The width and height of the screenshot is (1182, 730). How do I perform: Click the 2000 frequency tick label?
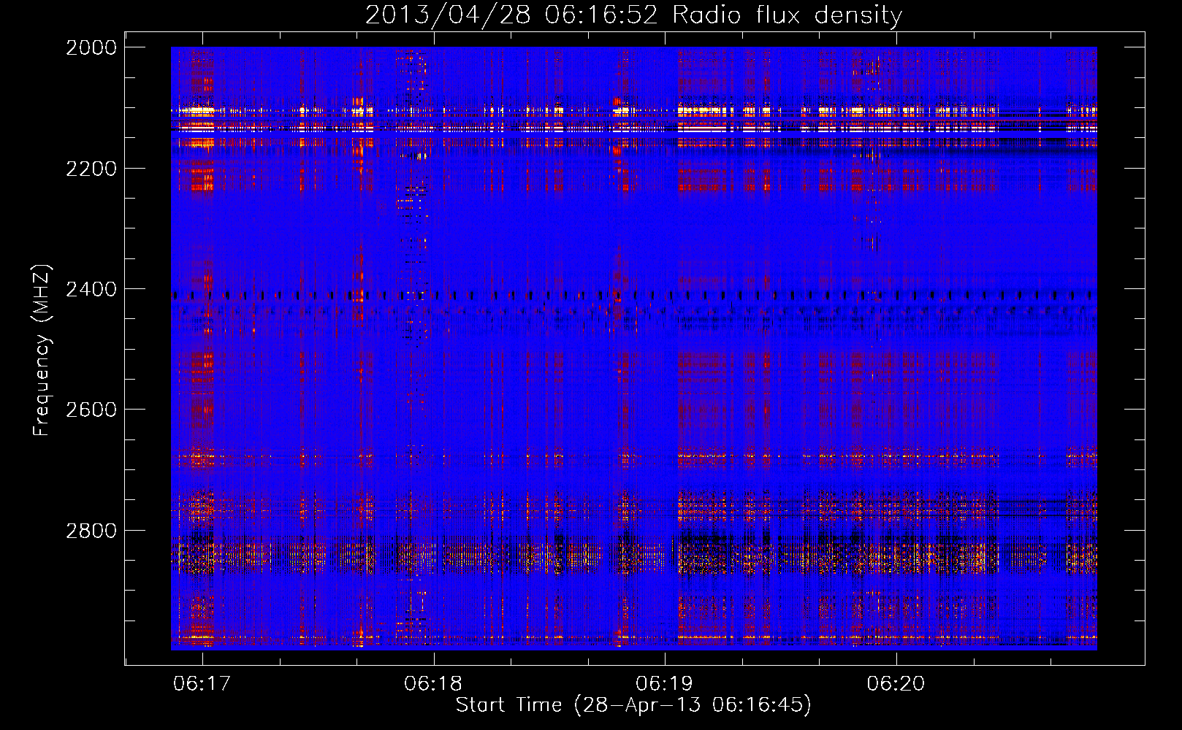click(91, 47)
